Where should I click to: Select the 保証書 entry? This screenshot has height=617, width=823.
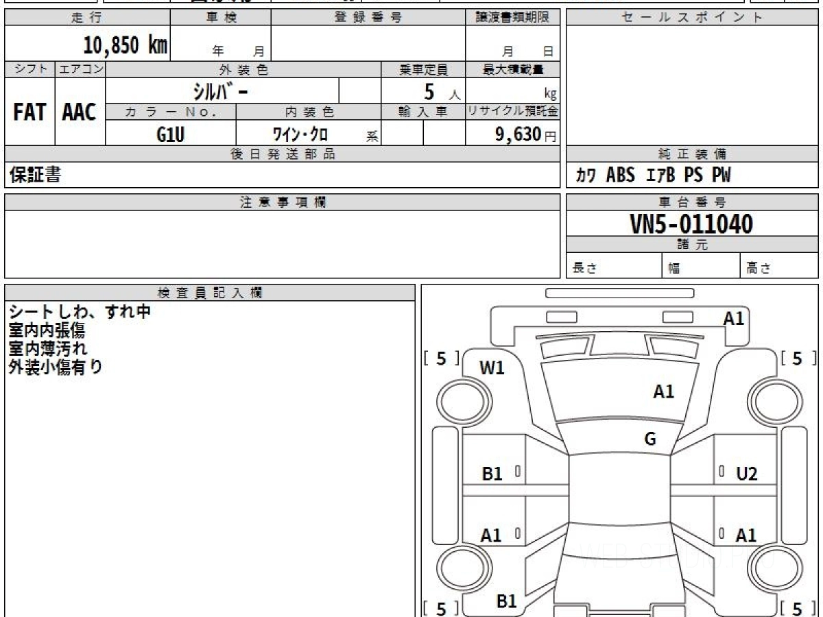pos(36,175)
